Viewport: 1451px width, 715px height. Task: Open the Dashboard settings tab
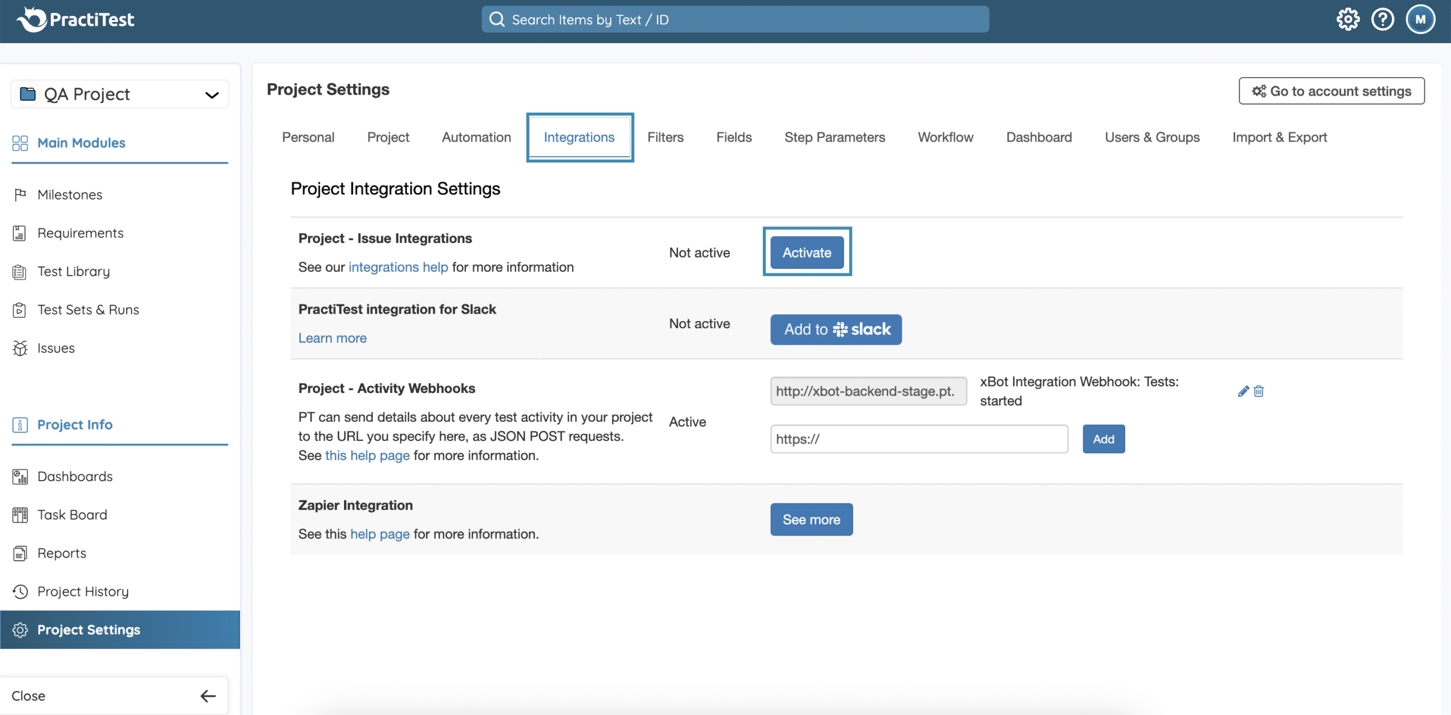tap(1039, 137)
